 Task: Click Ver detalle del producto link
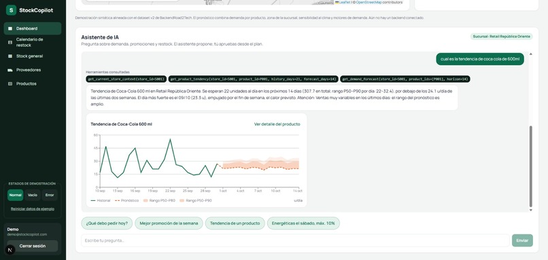pos(277,124)
